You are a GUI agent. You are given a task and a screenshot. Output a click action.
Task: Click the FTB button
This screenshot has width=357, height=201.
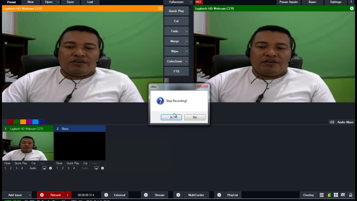point(176,71)
